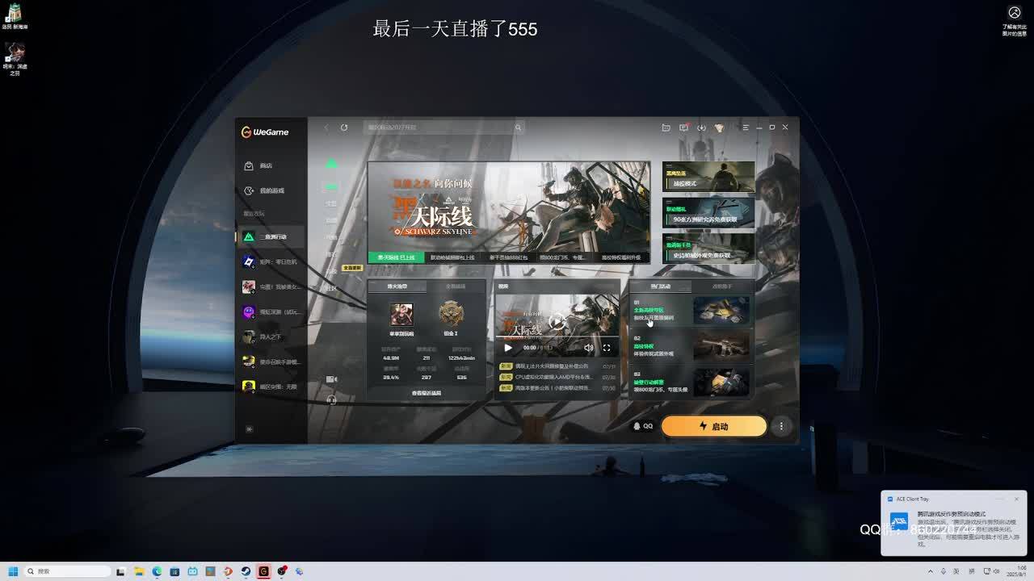Open My Games (我的游戏) in the sidebar
This screenshot has width=1034, height=581.
(271, 191)
